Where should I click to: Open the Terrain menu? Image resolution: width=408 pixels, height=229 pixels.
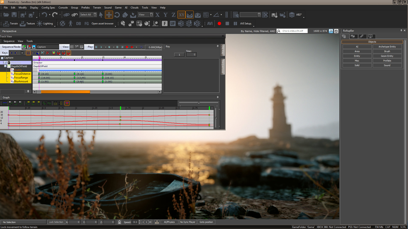pos(97,8)
